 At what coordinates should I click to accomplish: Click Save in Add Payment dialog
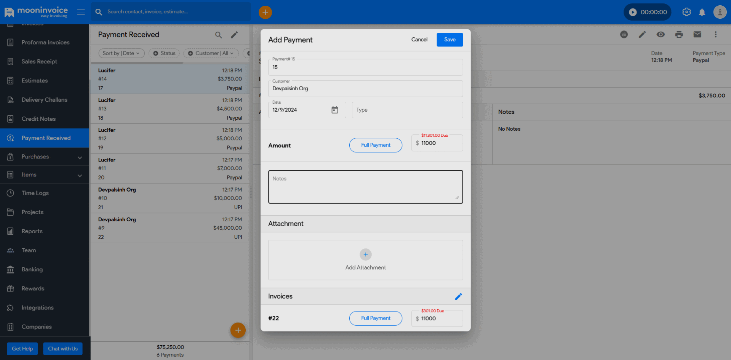[x=449, y=40]
